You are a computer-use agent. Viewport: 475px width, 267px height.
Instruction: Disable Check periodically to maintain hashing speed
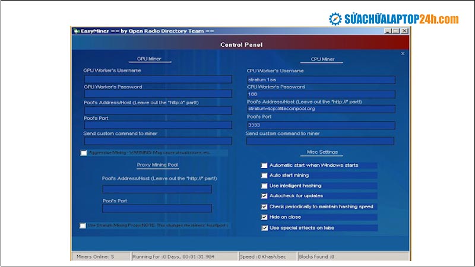point(265,206)
